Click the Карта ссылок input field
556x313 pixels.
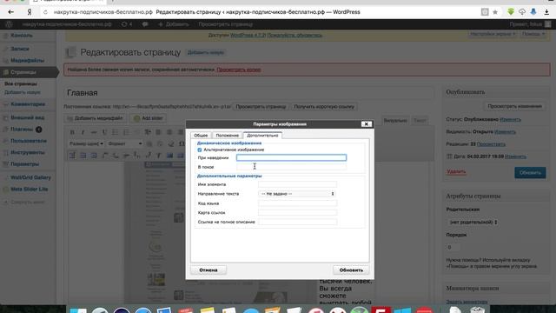pos(297,212)
